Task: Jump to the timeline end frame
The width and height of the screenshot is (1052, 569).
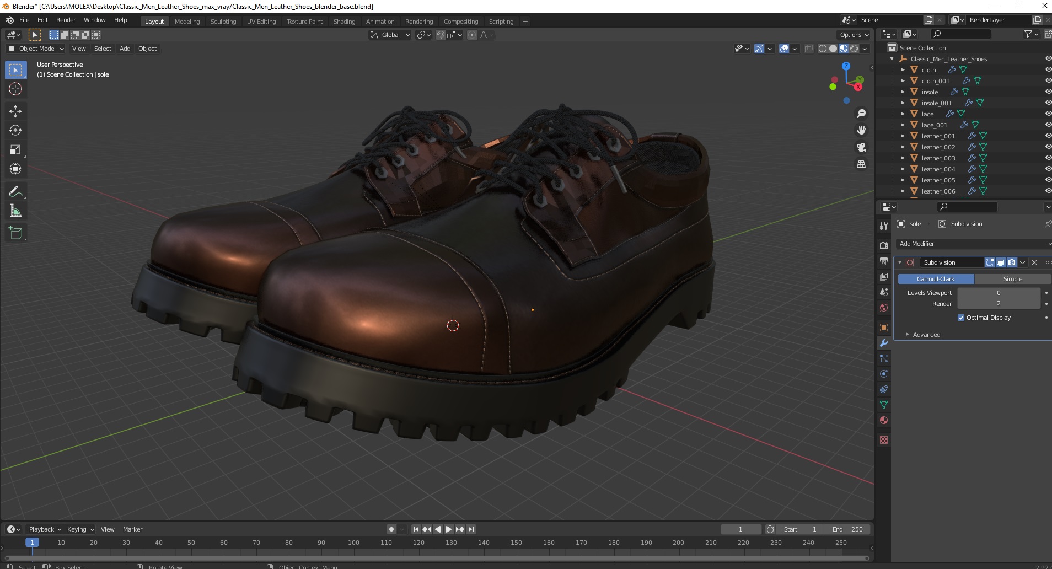Action: tap(471, 529)
